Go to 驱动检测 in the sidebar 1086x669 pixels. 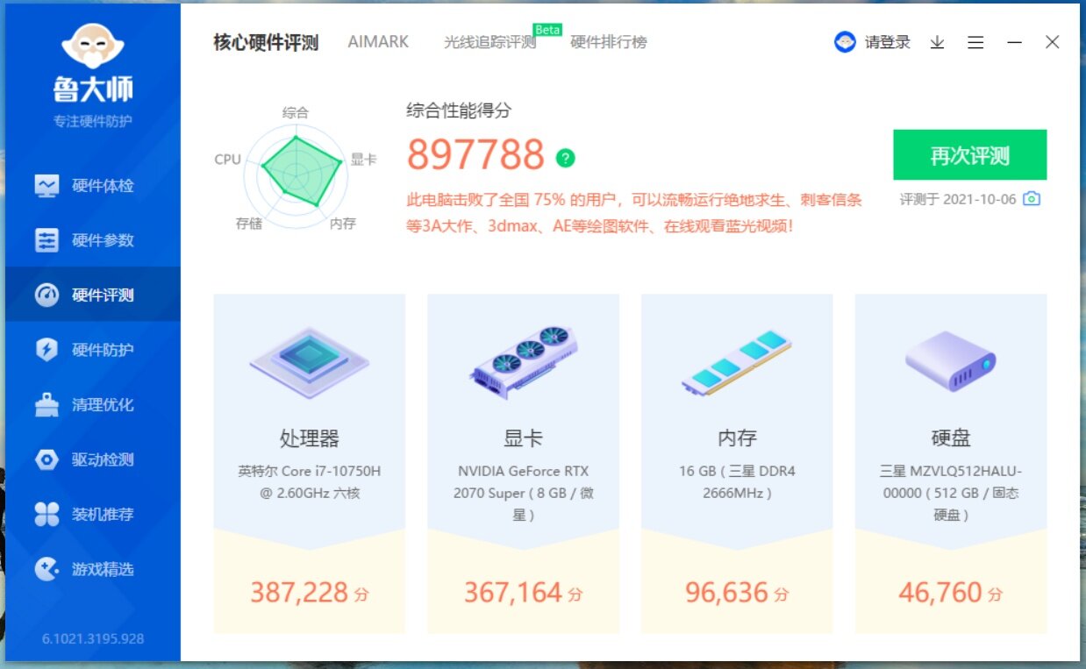[x=92, y=459]
